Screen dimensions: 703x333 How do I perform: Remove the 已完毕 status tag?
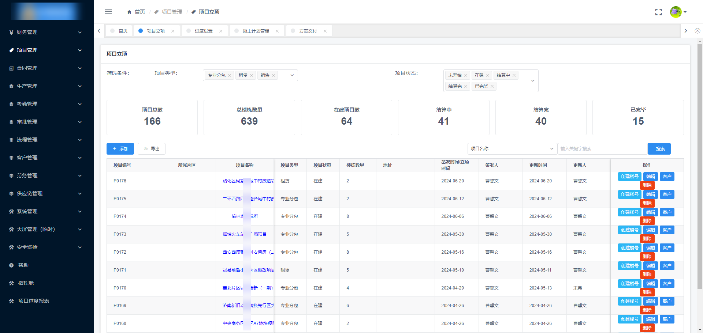(x=492, y=86)
